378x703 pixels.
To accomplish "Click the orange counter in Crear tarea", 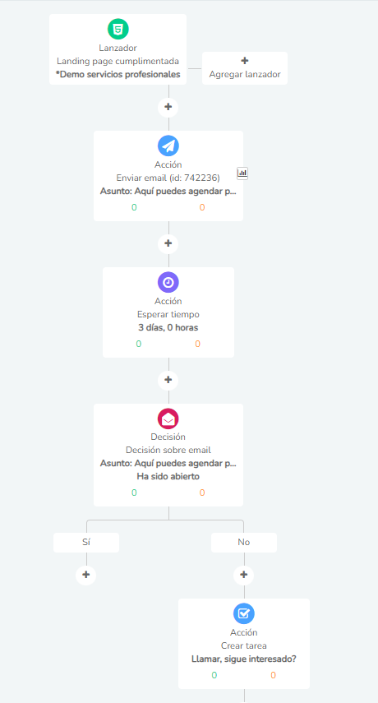I will (x=273, y=675).
